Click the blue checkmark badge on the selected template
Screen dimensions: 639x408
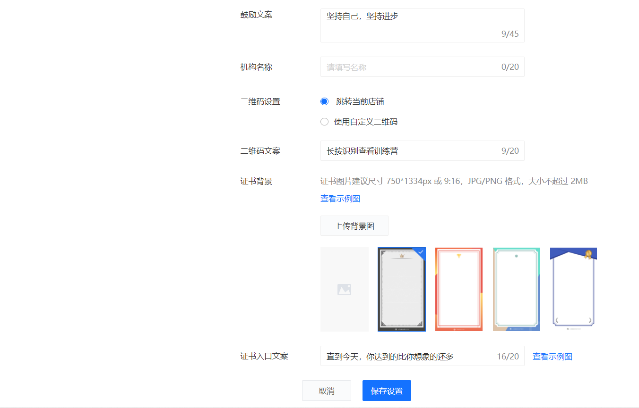pos(421,252)
